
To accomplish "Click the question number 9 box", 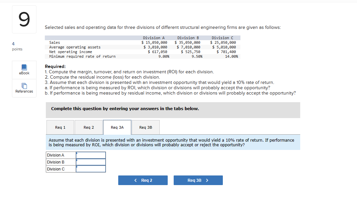I will [24, 19].
